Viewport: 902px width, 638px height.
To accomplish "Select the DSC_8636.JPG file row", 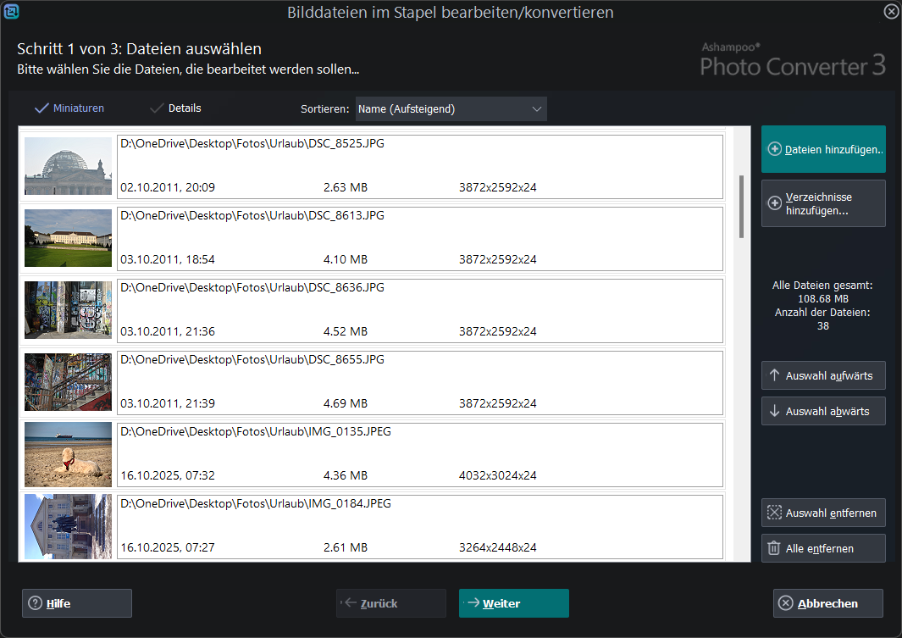I will click(420, 310).
